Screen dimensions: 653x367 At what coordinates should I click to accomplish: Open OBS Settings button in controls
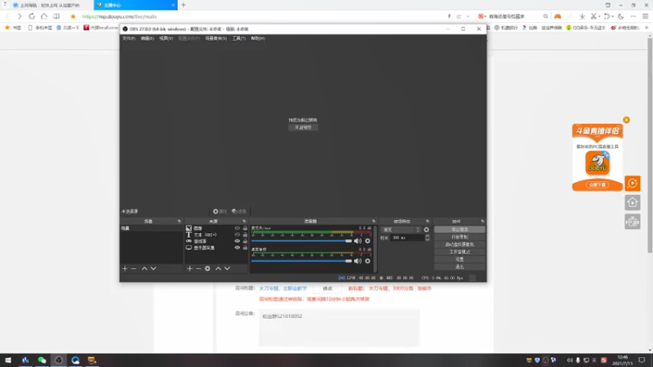click(460, 259)
